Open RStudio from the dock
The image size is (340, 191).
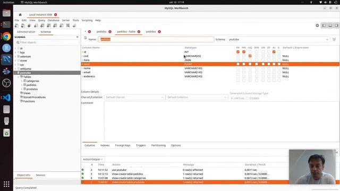pyautogui.click(x=6, y=48)
